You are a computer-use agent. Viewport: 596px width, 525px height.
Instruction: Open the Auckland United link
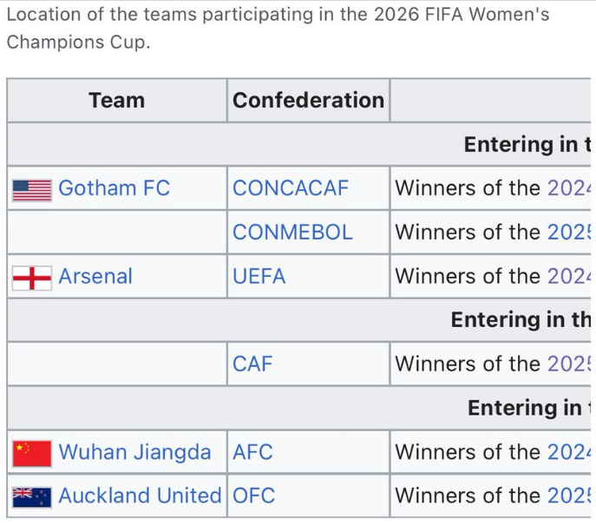(140, 495)
